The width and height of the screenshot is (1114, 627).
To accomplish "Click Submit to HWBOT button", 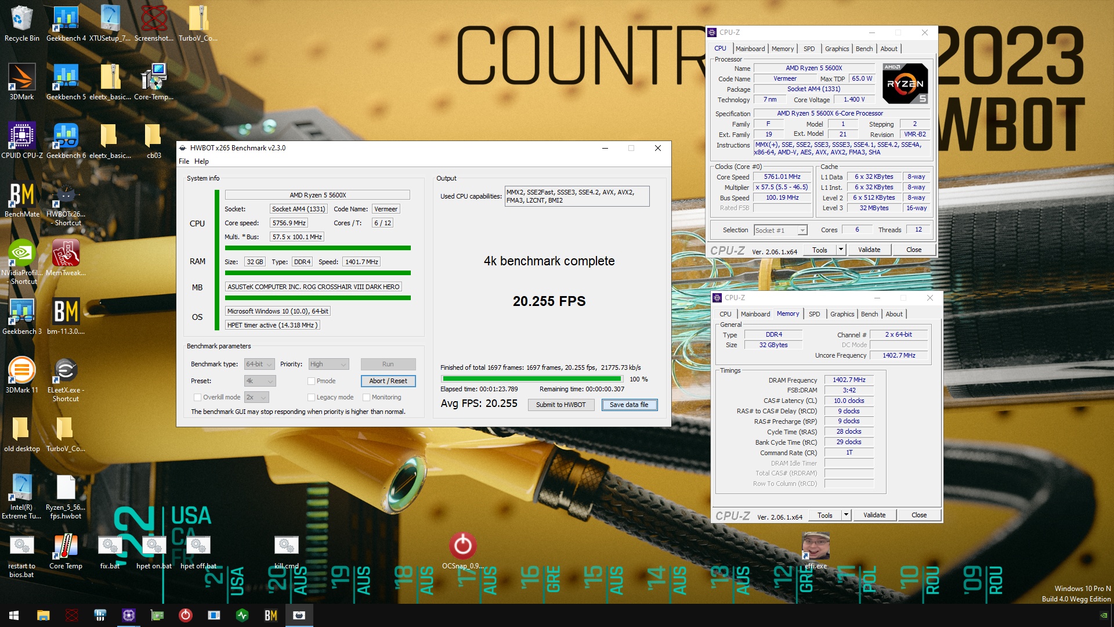I will coord(560,405).
